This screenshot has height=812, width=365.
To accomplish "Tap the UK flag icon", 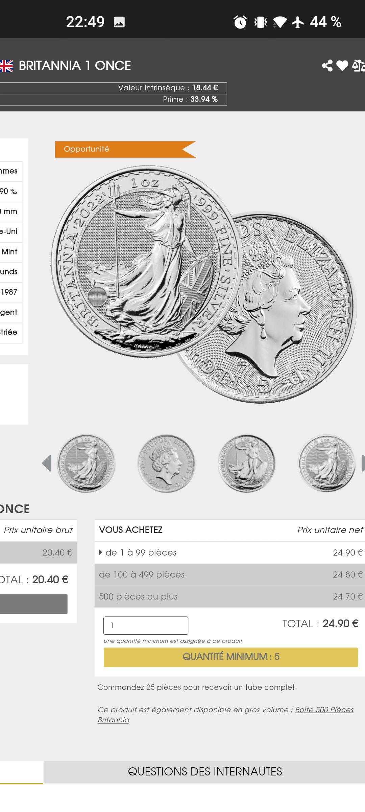I will tap(6, 66).
